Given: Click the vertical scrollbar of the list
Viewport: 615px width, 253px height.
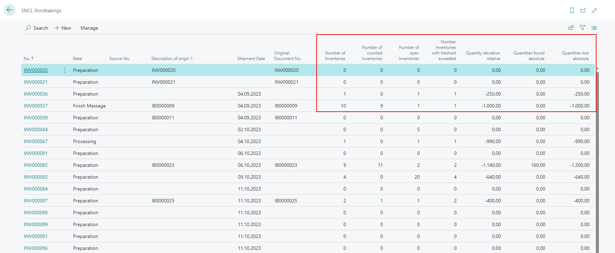Looking at the screenshot, I should tap(597, 157).
